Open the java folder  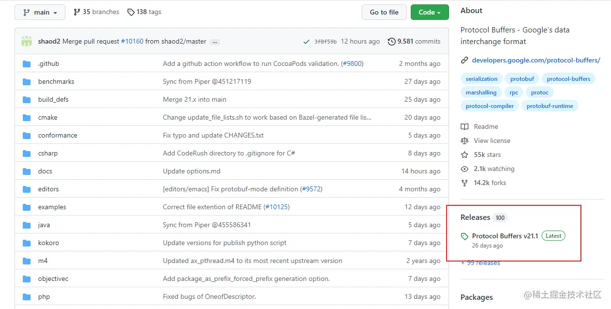[x=44, y=225]
